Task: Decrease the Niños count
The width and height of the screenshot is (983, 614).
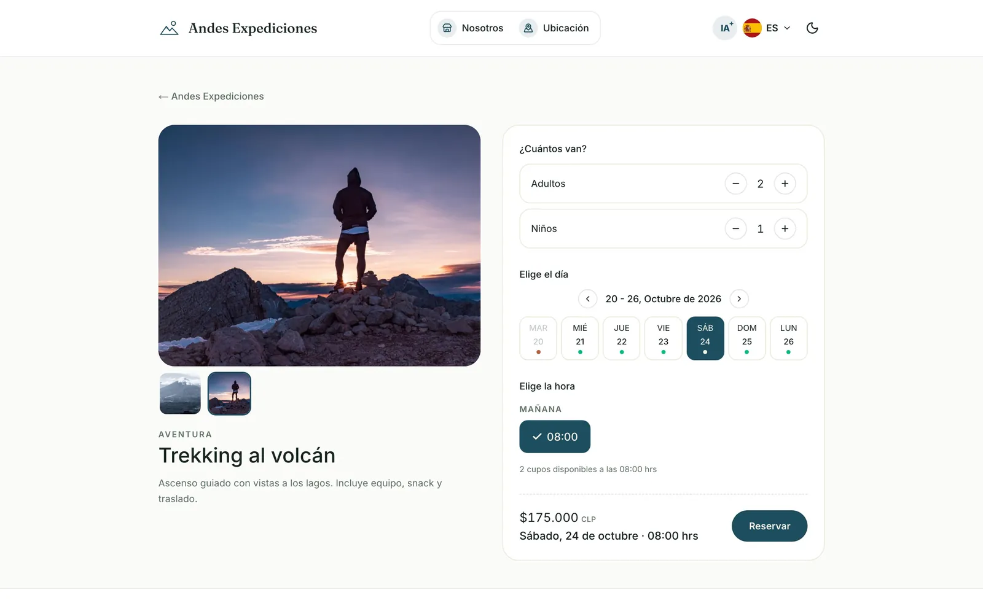Action: click(x=735, y=228)
